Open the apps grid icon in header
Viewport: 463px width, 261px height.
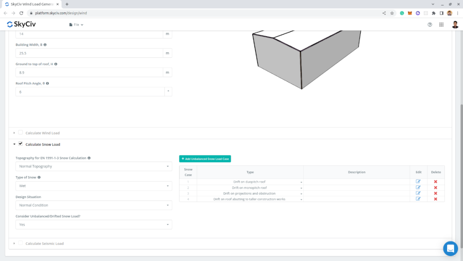click(441, 24)
